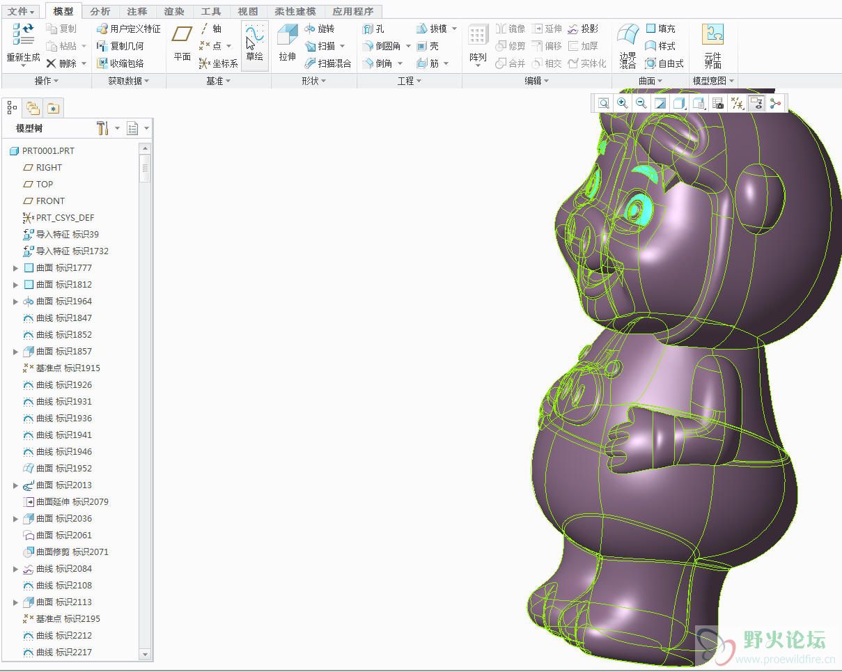Viewport: 842px width, 672px height.
Task: Switch to the 注释 (Annotate) tab
Action: (137, 11)
